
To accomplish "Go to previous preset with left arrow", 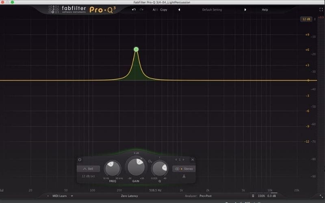I will 179,10.
